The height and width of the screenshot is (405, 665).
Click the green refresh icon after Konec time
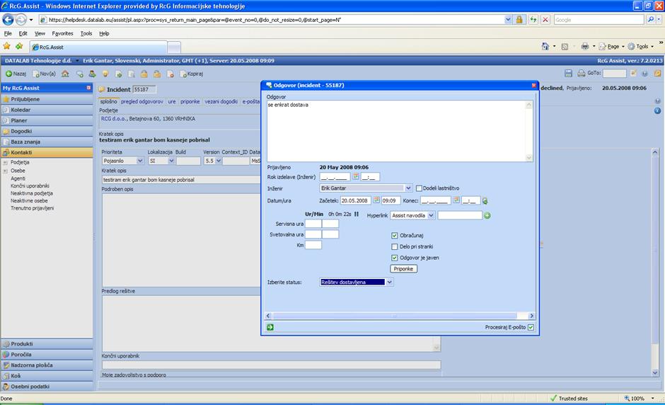click(485, 201)
